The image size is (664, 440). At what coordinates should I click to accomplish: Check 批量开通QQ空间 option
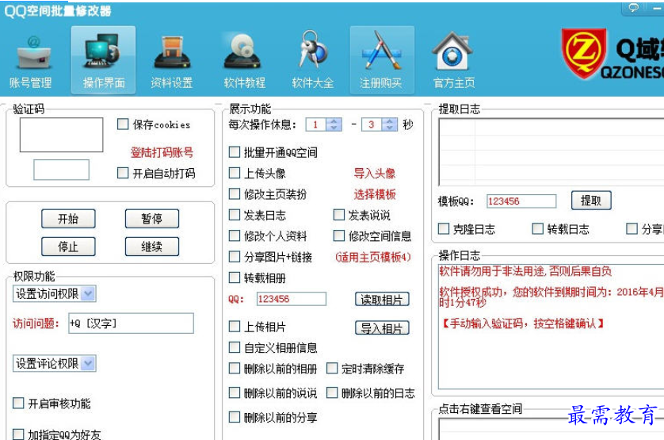(x=235, y=151)
